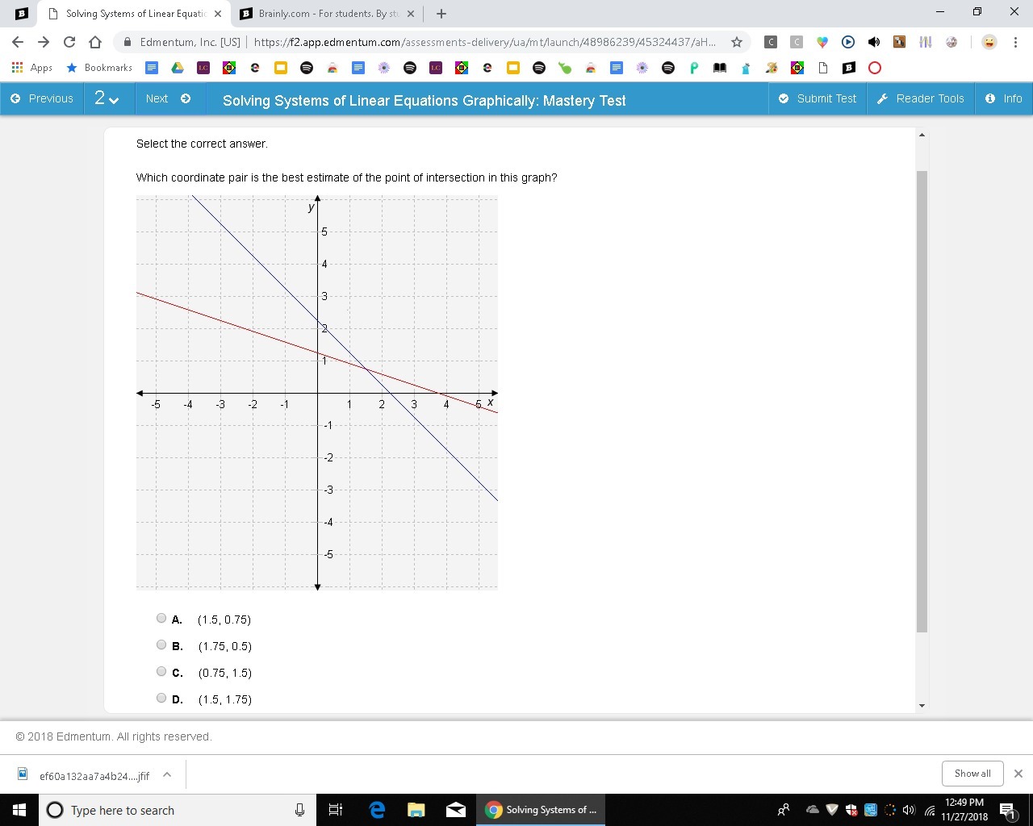Switch to the Brainly.com tab
This screenshot has width=1033, height=826.
pos(326,14)
